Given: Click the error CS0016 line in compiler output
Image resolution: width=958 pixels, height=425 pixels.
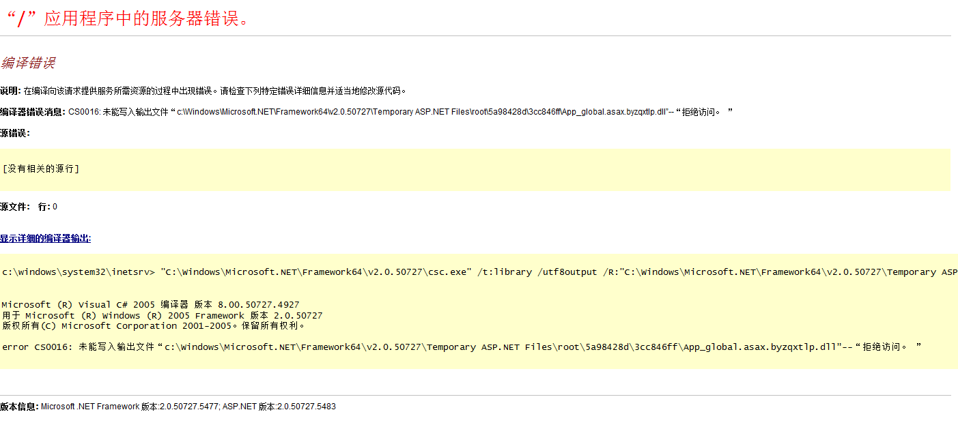Looking at the screenshot, I should click(462, 347).
